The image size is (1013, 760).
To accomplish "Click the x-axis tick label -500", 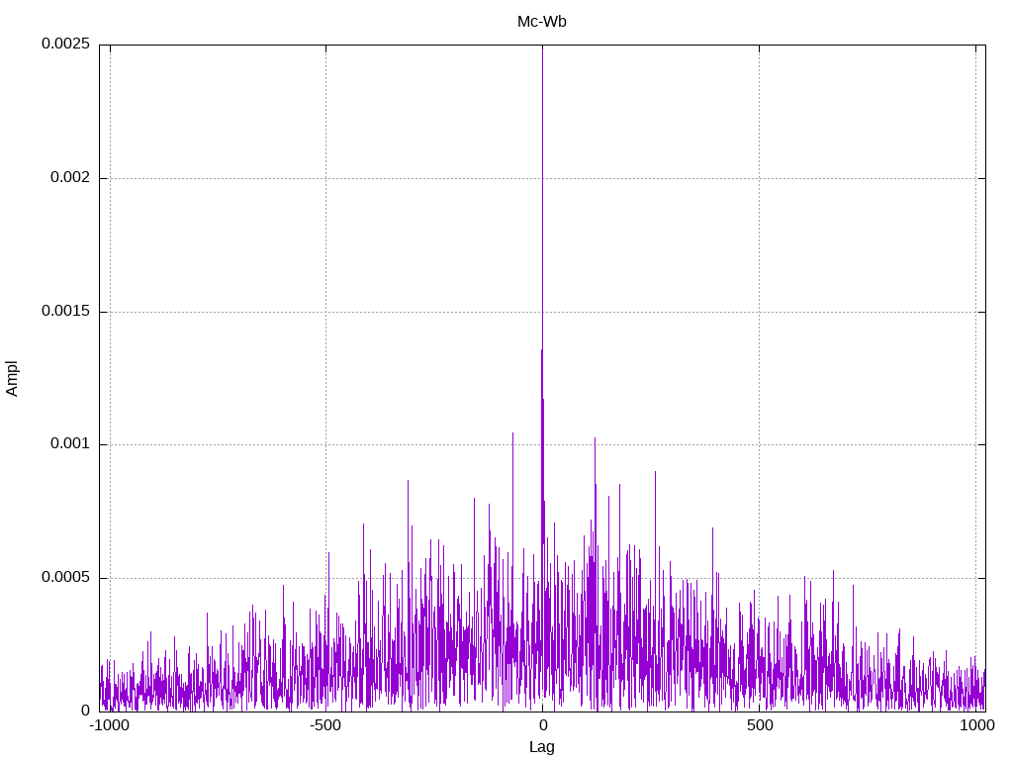I will pos(324,725).
